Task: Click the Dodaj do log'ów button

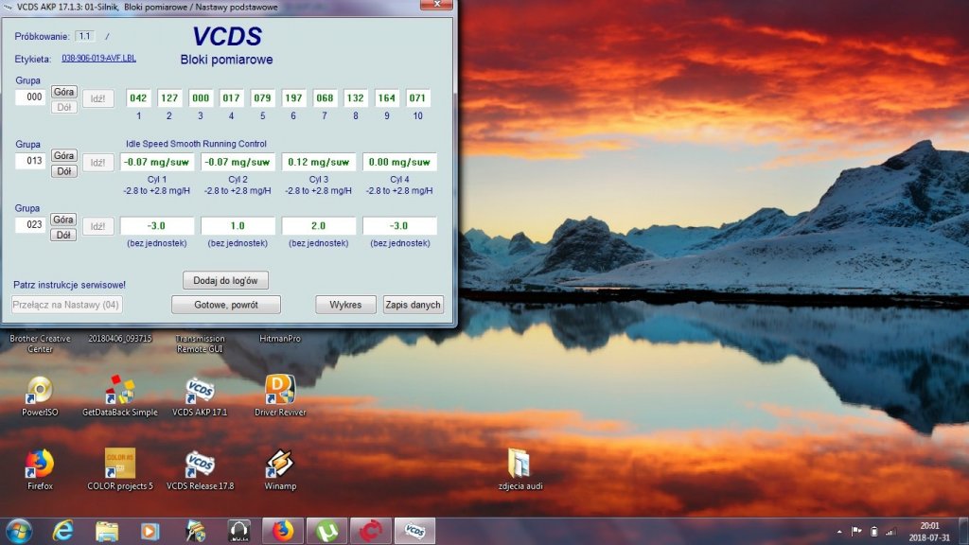Action: coord(225,280)
